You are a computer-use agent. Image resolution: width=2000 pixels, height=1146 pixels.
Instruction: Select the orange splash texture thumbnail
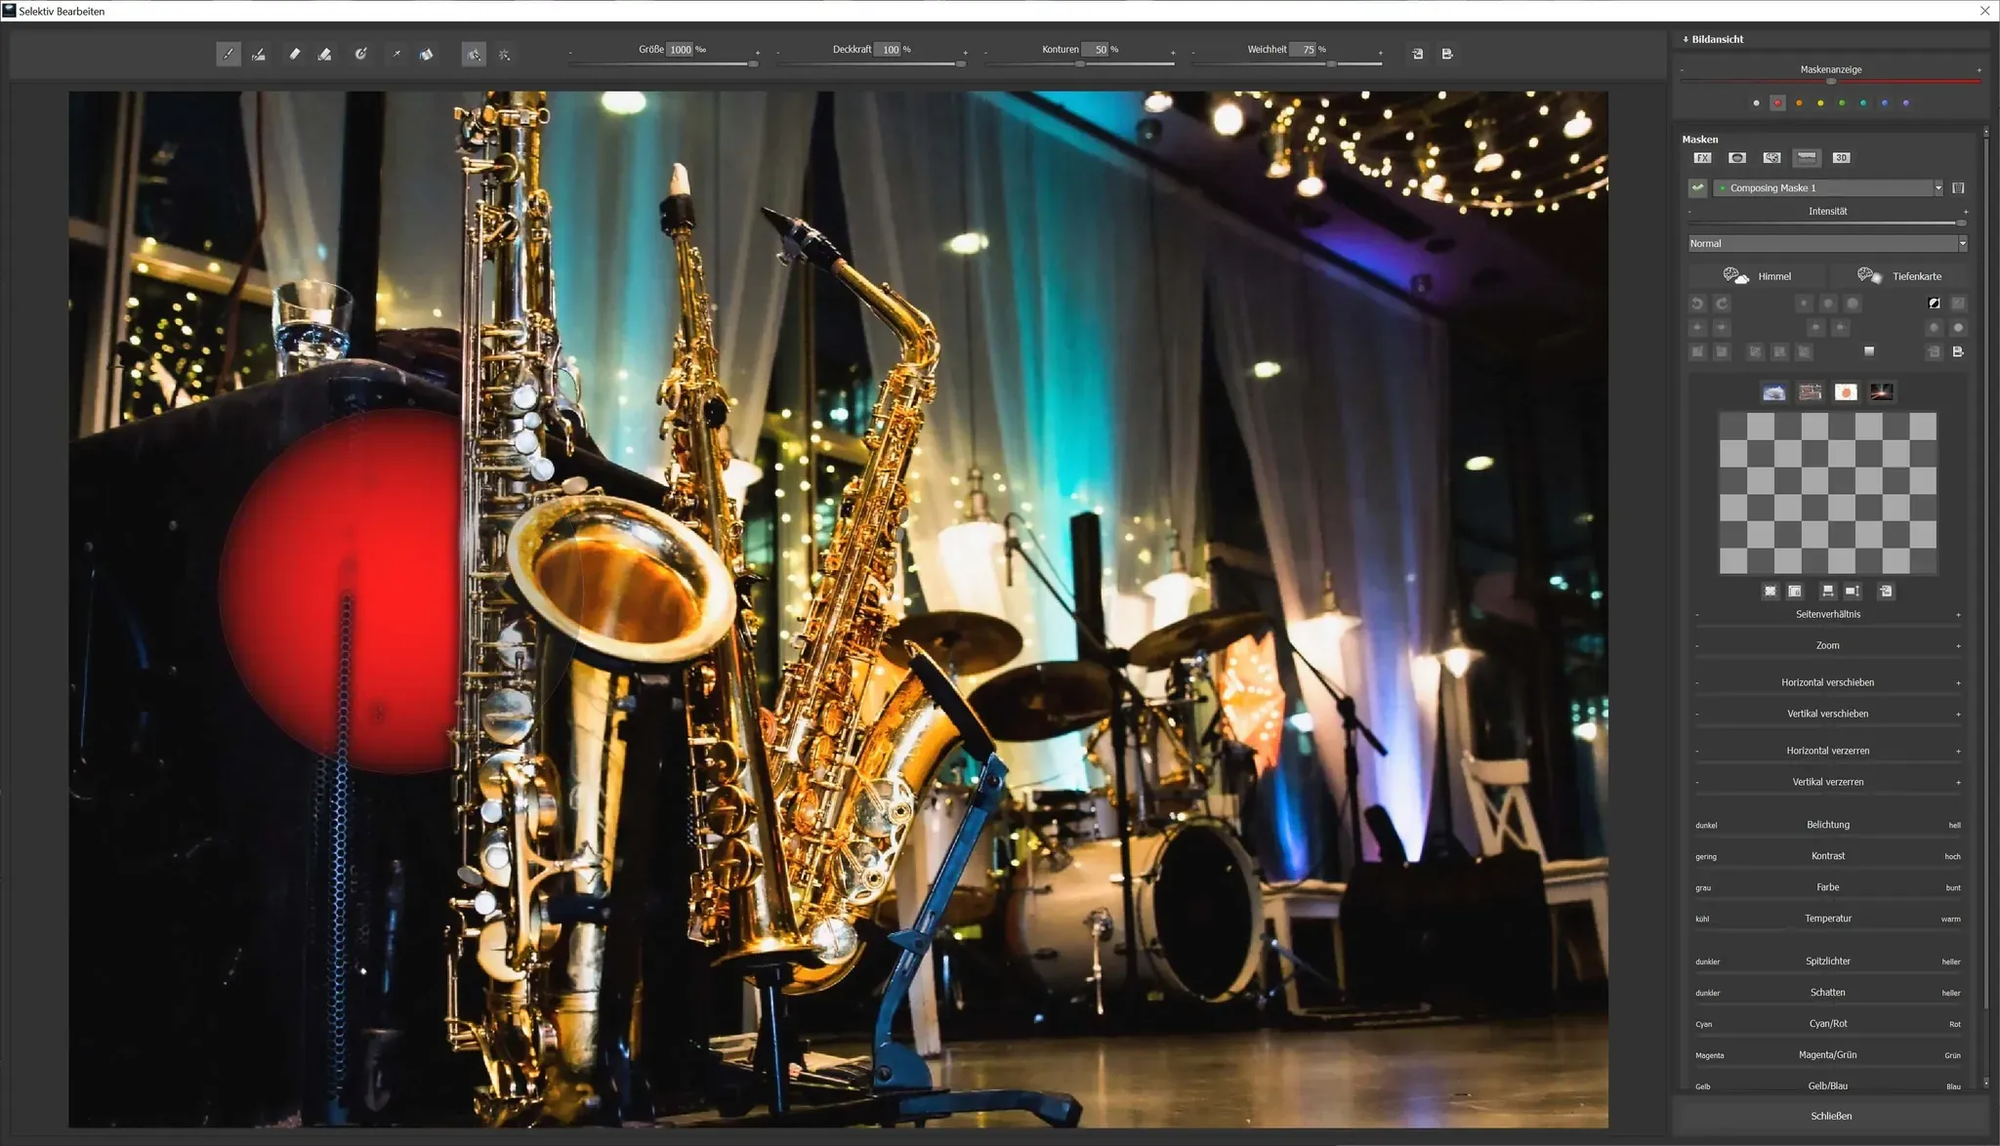click(x=1846, y=392)
